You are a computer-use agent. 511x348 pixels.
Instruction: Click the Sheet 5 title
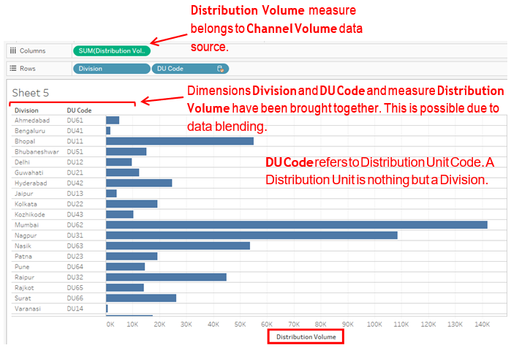click(30, 93)
